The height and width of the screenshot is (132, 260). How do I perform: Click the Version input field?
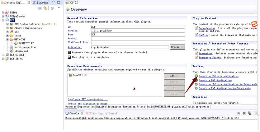[138, 31]
